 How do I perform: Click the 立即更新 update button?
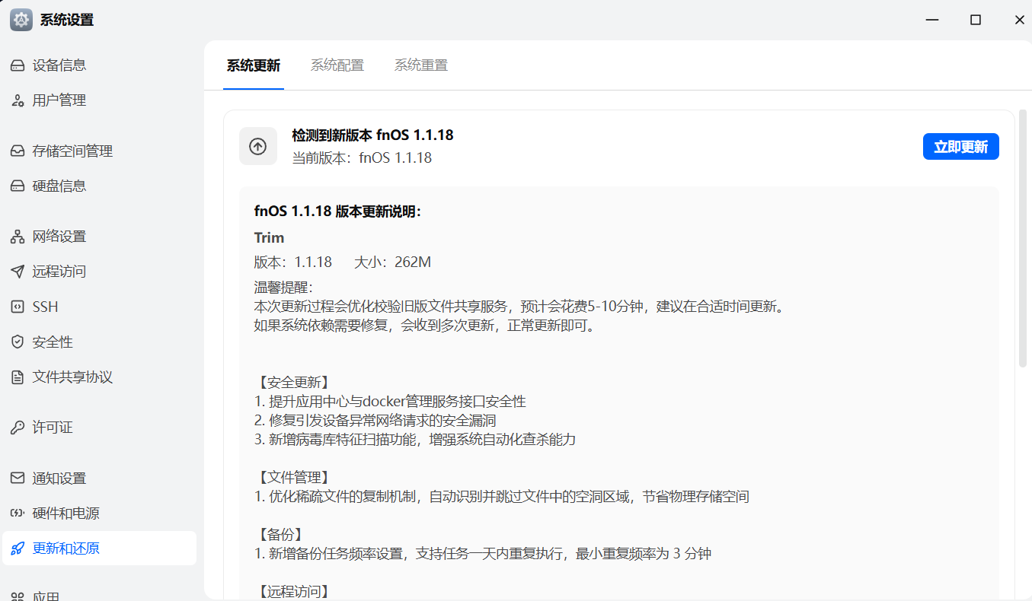[x=960, y=146]
